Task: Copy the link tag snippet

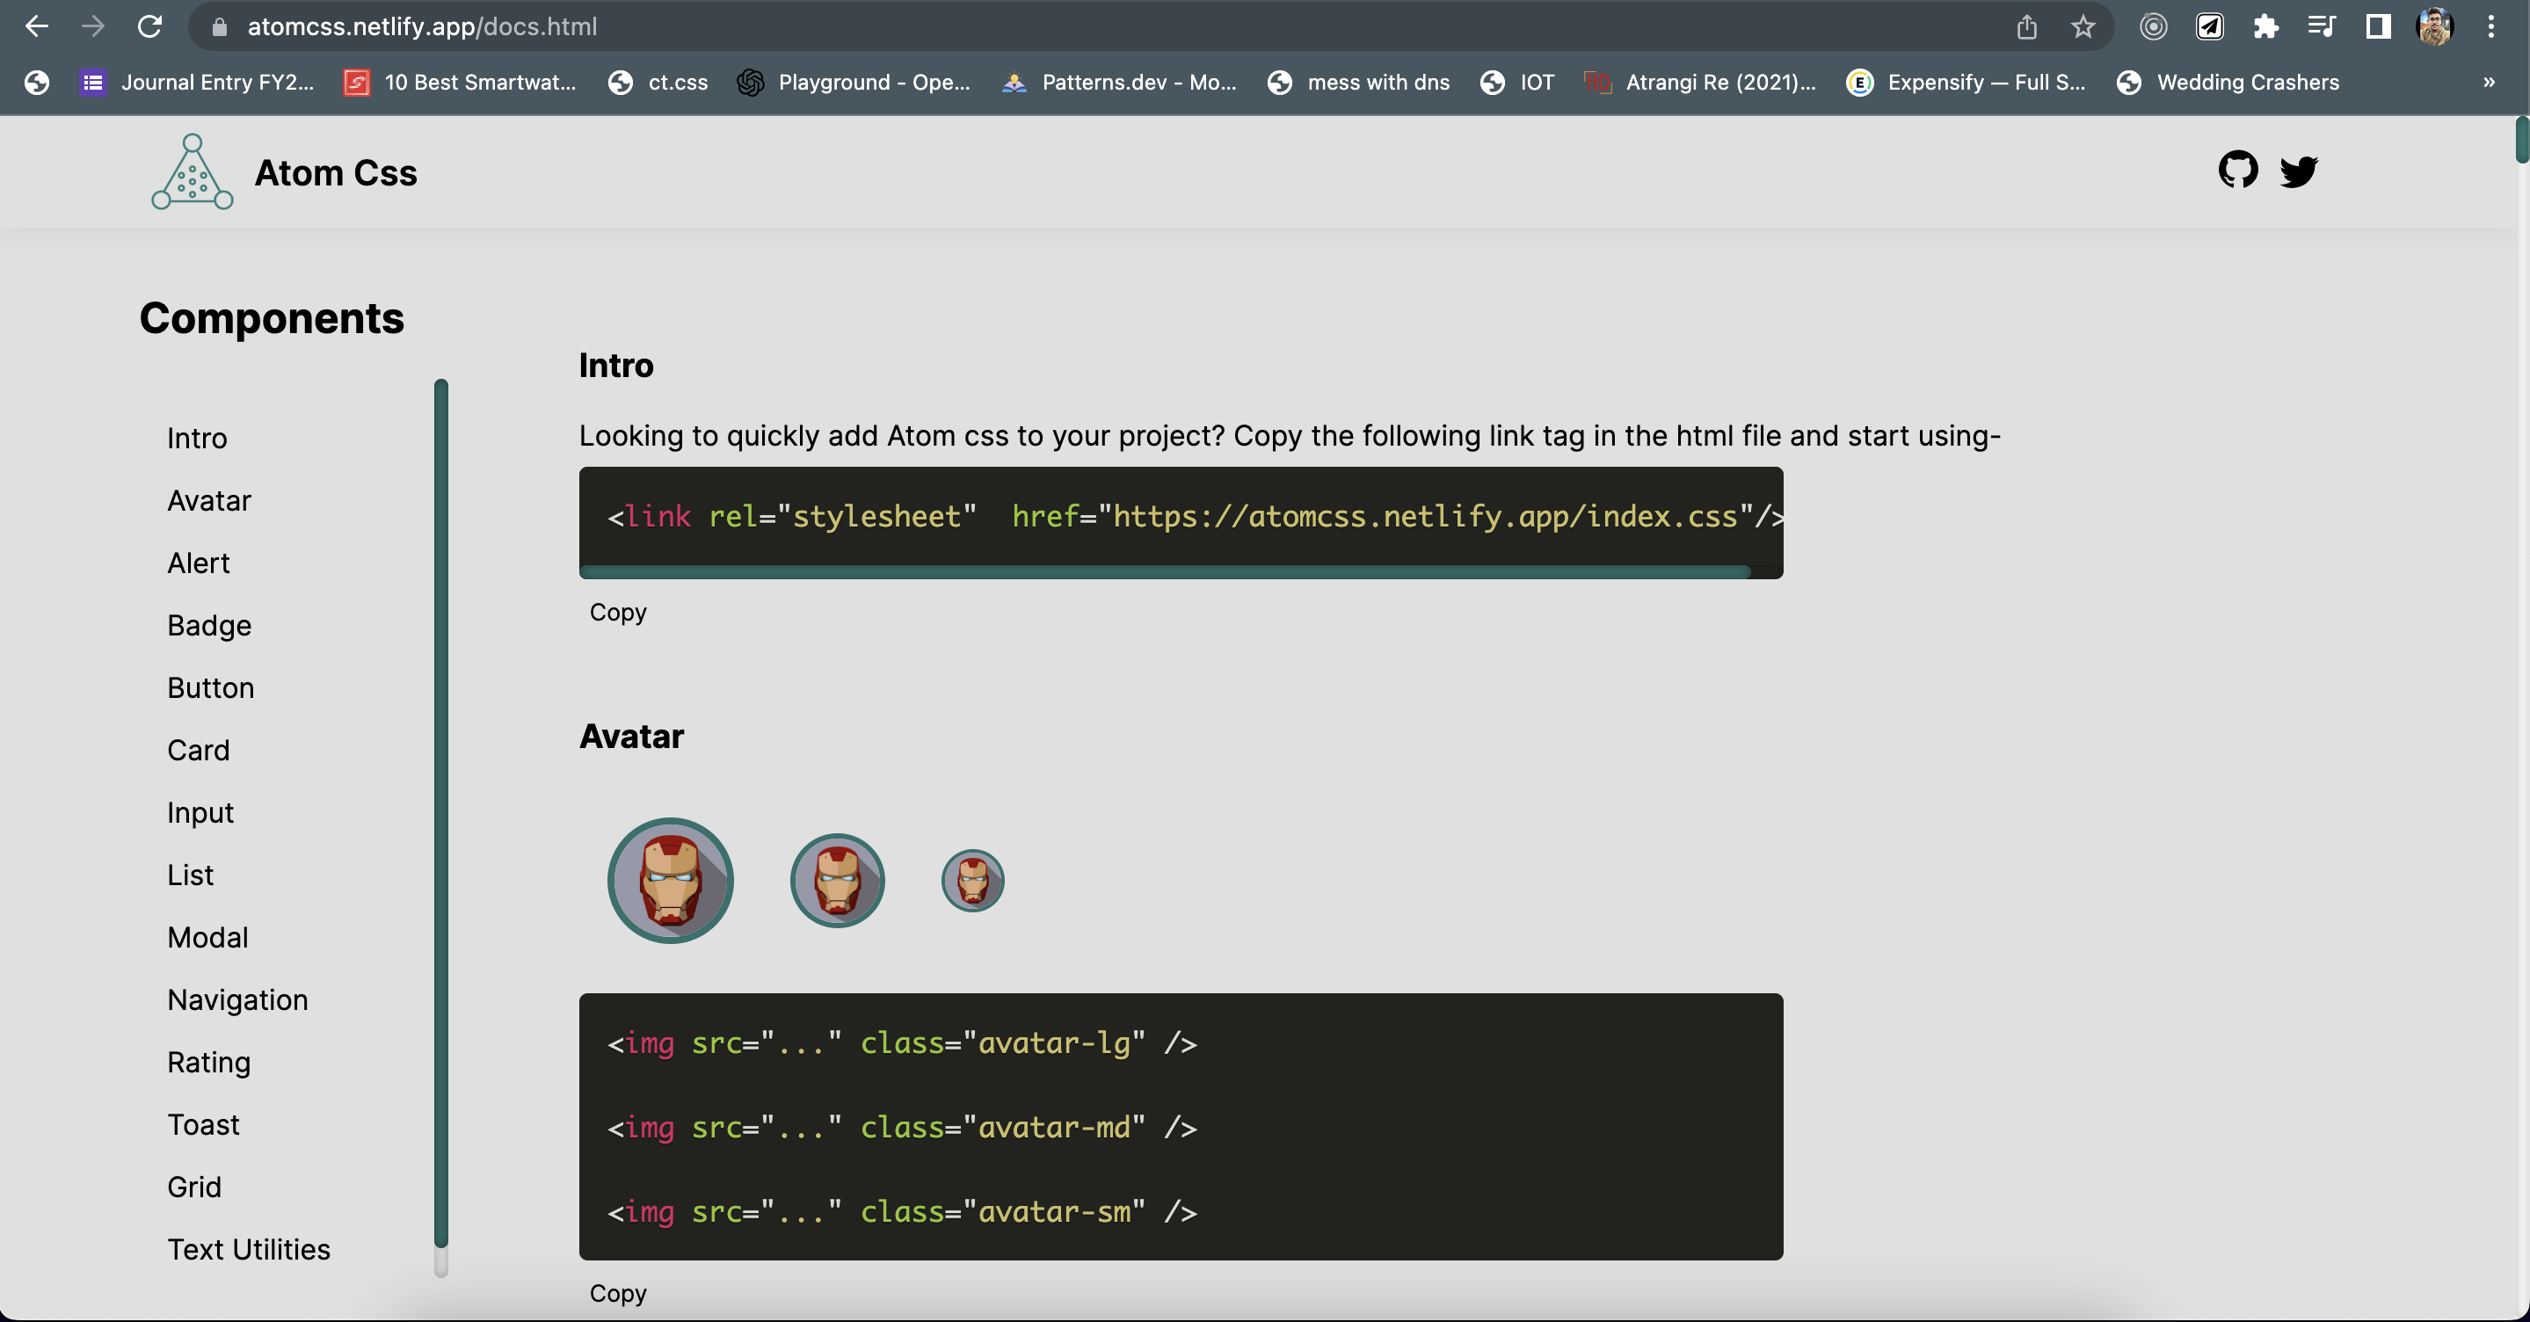Action: (618, 612)
